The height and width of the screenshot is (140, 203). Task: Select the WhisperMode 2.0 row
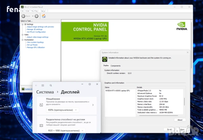(x=160, y=91)
